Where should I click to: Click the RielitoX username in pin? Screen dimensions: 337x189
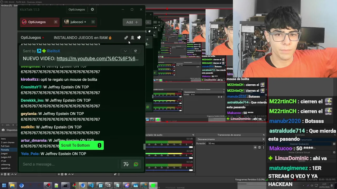[x=53, y=51]
